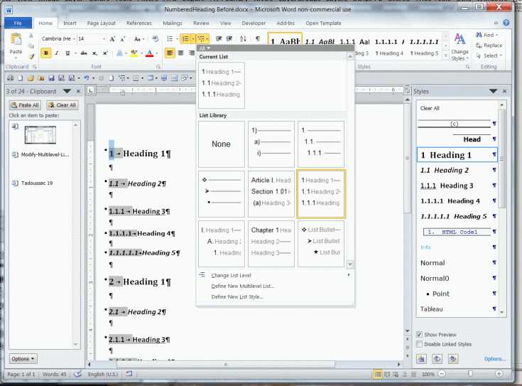Switch to the Insert tab
This screenshot has width=522, height=386.
(x=70, y=23)
